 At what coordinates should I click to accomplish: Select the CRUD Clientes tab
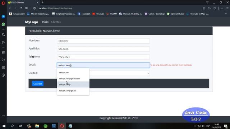click(23, 3)
